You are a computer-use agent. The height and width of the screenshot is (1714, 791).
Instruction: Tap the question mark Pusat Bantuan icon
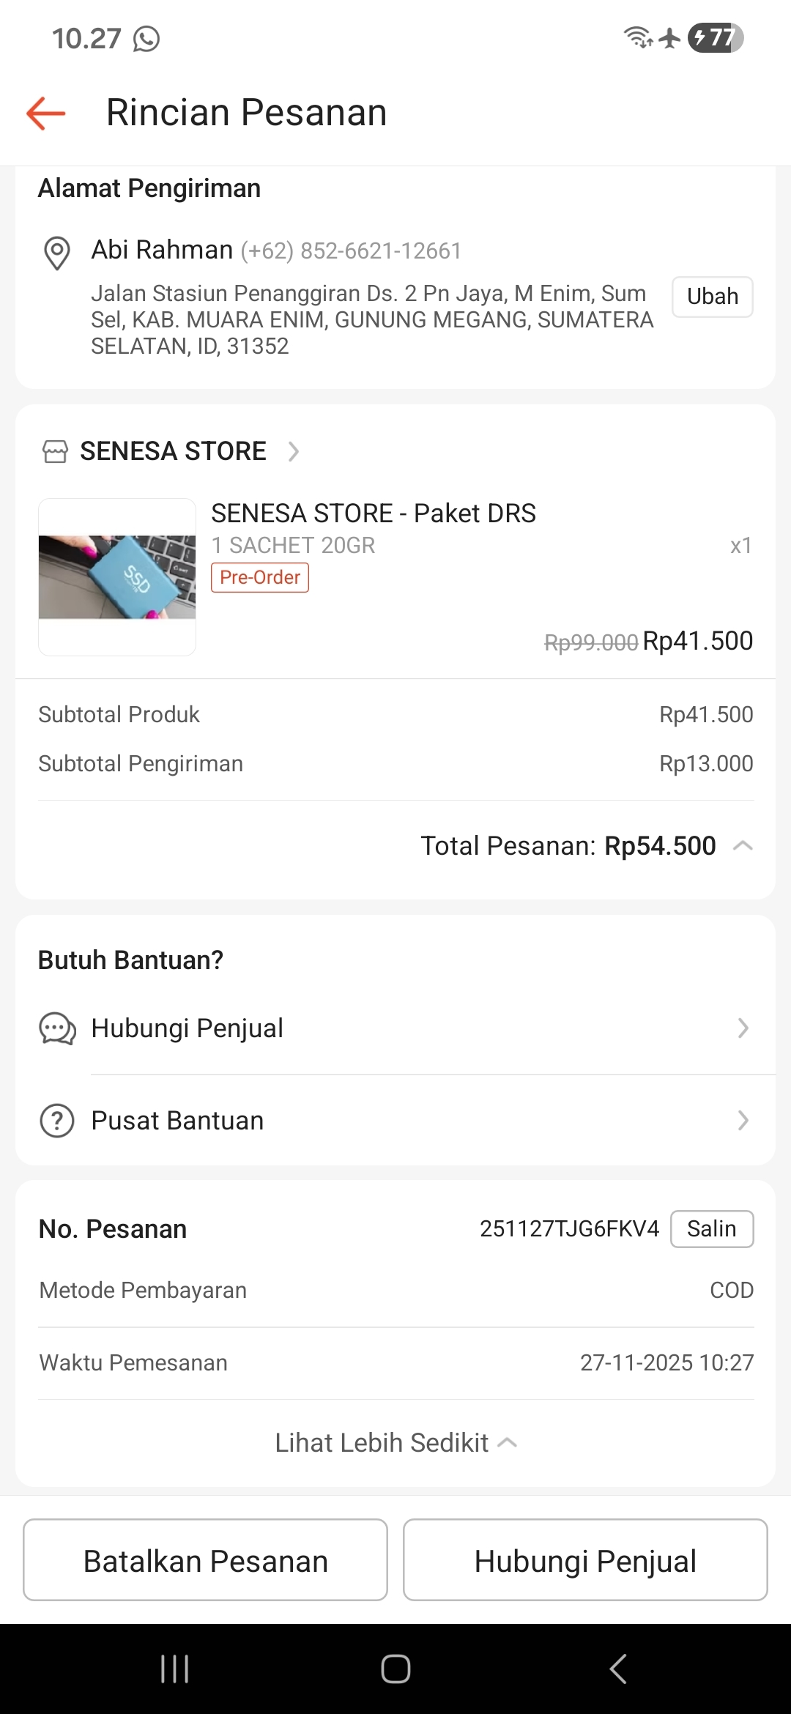[x=57, y=1121]
